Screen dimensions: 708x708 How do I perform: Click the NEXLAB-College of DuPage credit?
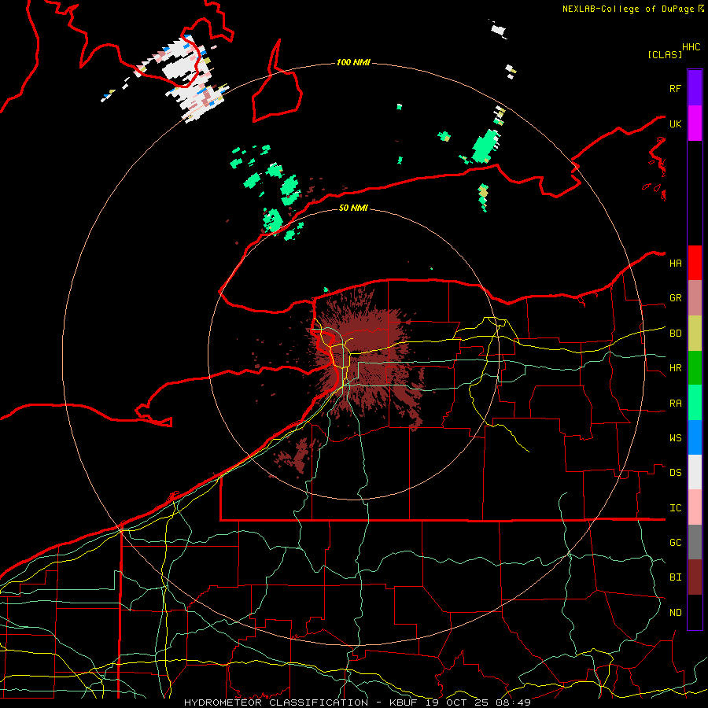pos(629,9)
